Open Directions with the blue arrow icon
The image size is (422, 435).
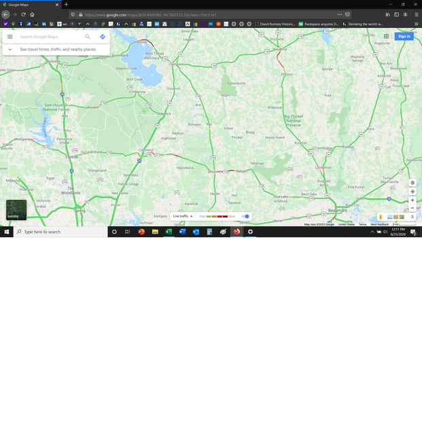click(x=103, y=37)
